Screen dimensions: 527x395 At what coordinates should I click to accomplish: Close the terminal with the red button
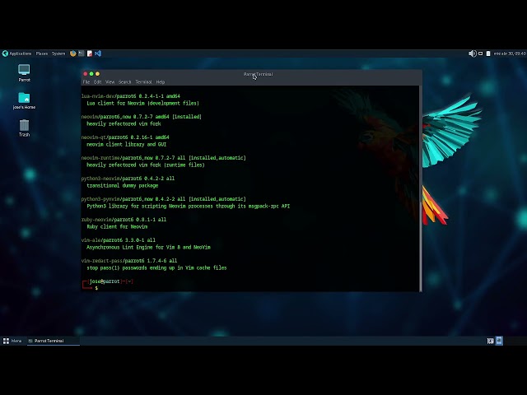click(86, 74)
